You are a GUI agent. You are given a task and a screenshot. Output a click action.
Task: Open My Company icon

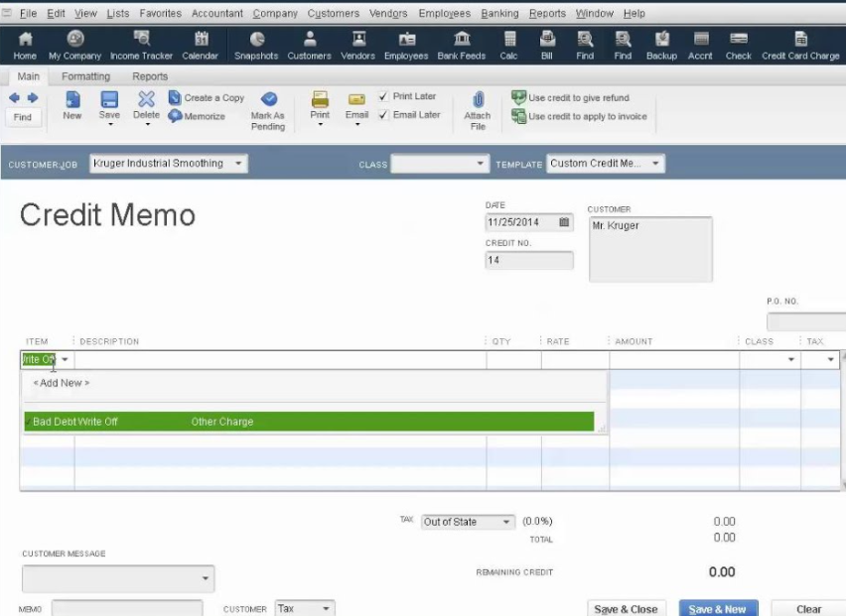click(x=75, y=46)
